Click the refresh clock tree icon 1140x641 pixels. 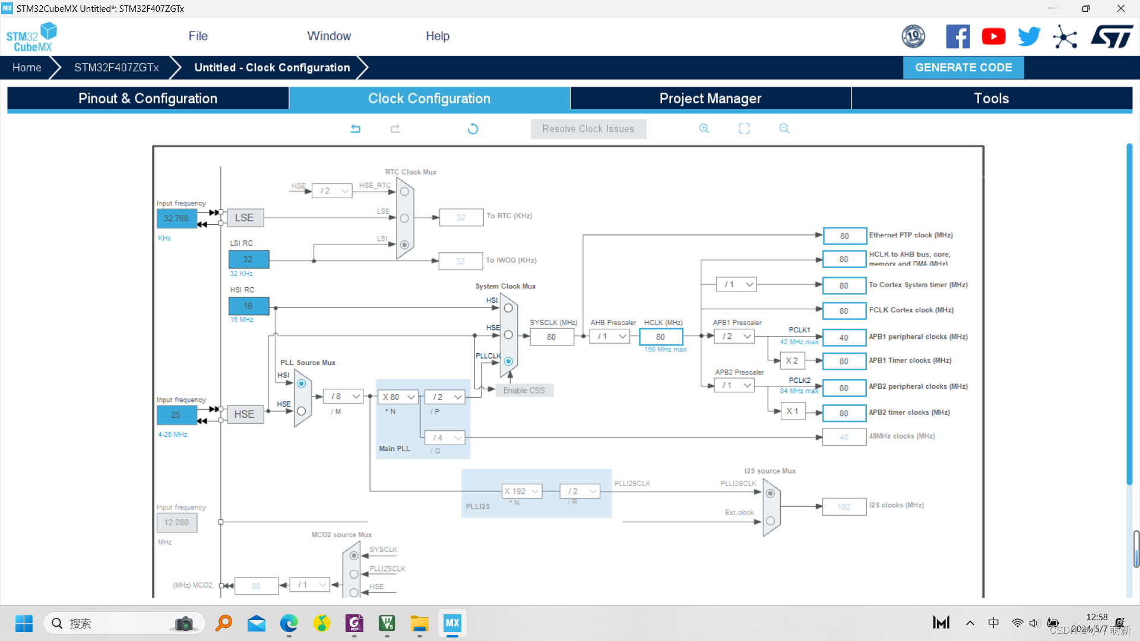pos(473,129)
